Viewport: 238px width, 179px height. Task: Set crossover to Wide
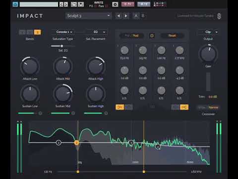tap(202, 107)
